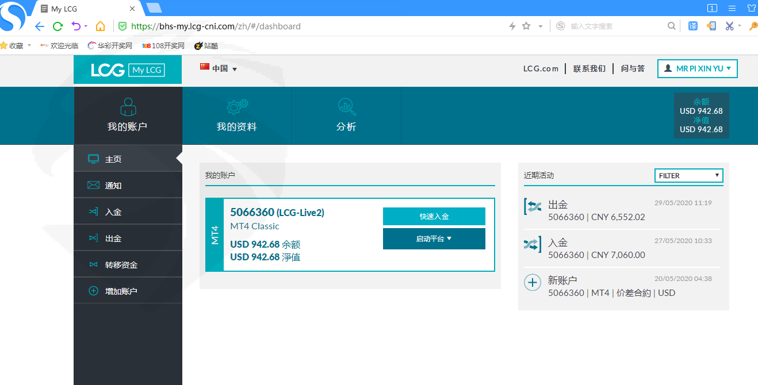Click the 出金 activity arrows icon

click(x=533, y=207)
